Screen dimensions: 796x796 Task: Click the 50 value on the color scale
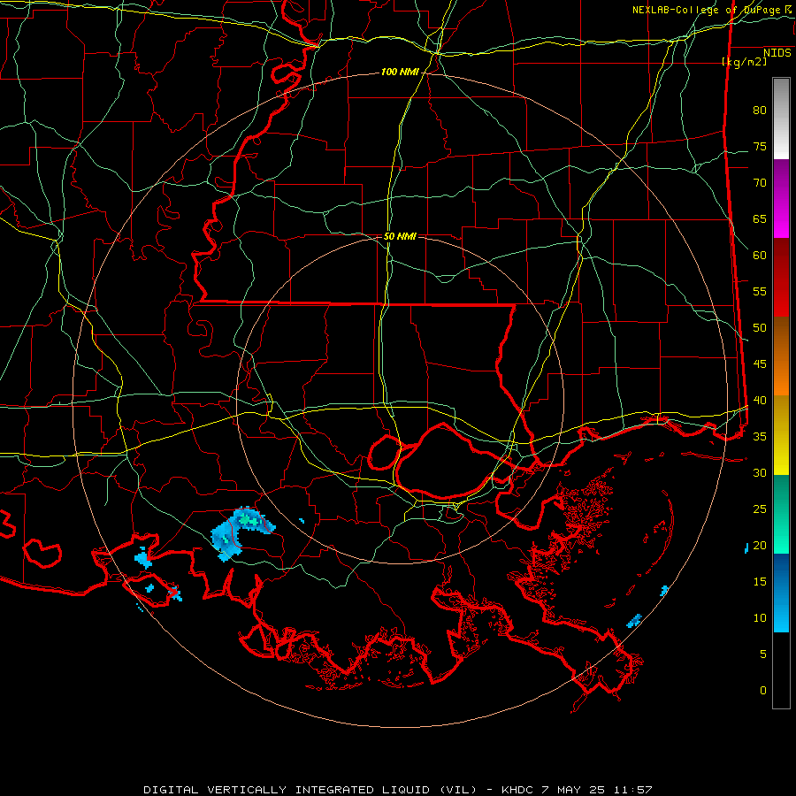(x=760, y=328)
